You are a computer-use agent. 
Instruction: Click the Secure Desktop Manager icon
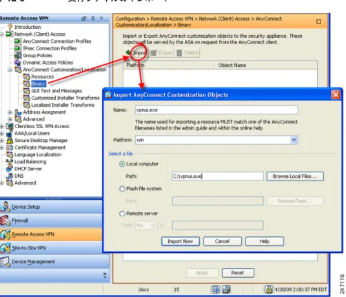(10, 141)
